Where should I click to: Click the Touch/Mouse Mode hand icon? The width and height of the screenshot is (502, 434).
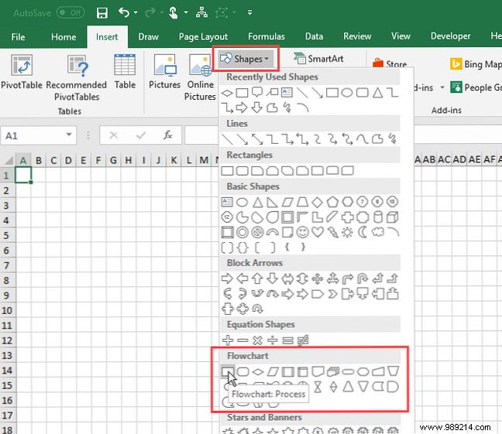click(x=174, y=13)
